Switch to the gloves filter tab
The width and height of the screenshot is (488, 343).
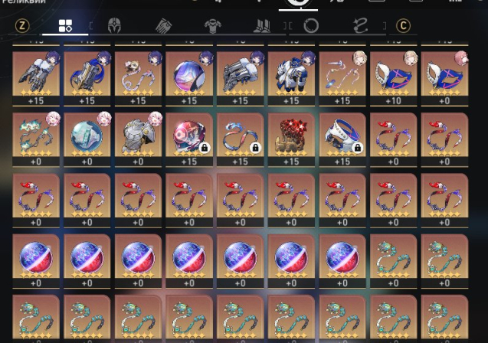point(163,25)
